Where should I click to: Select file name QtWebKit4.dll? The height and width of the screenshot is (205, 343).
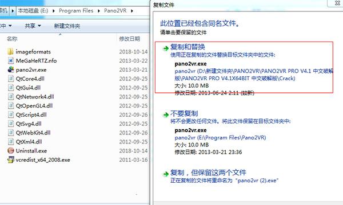pyautogui.click(x=33, y=133)
